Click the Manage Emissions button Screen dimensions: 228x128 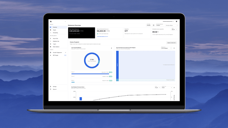tap(171, 43)
